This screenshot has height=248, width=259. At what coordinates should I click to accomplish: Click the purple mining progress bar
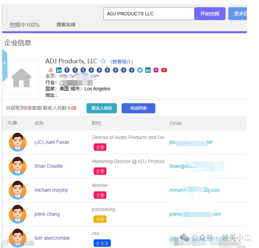[124, 32]
